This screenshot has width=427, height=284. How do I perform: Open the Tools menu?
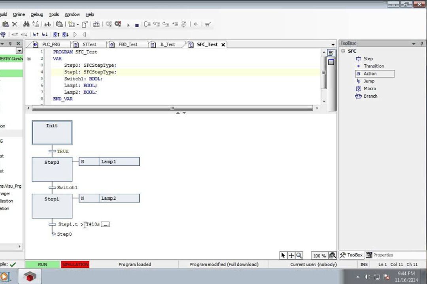coord(54,15)
